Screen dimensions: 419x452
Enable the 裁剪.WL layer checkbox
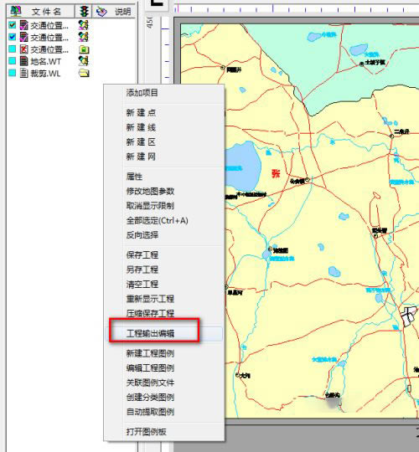click(12, 73)
